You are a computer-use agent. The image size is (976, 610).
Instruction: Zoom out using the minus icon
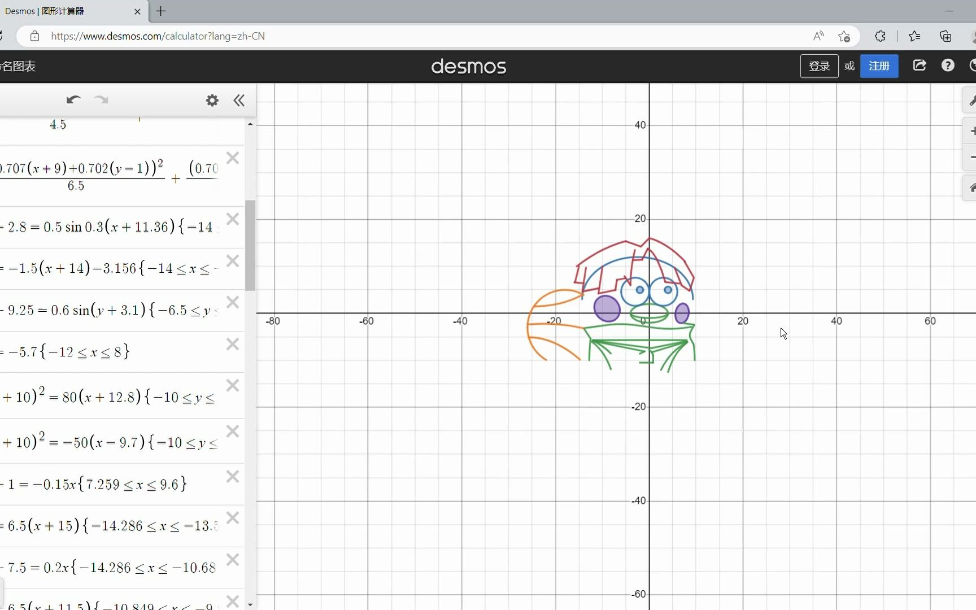click(x=973, y=158)
